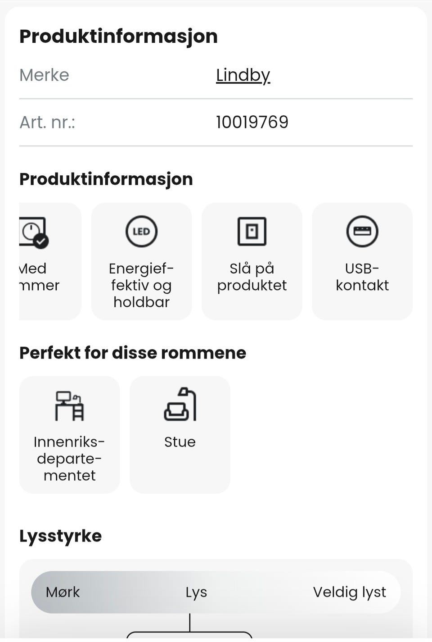Click the article number 10019769
This screenshot has width=432, height=642.
click(x=252, y=122)
